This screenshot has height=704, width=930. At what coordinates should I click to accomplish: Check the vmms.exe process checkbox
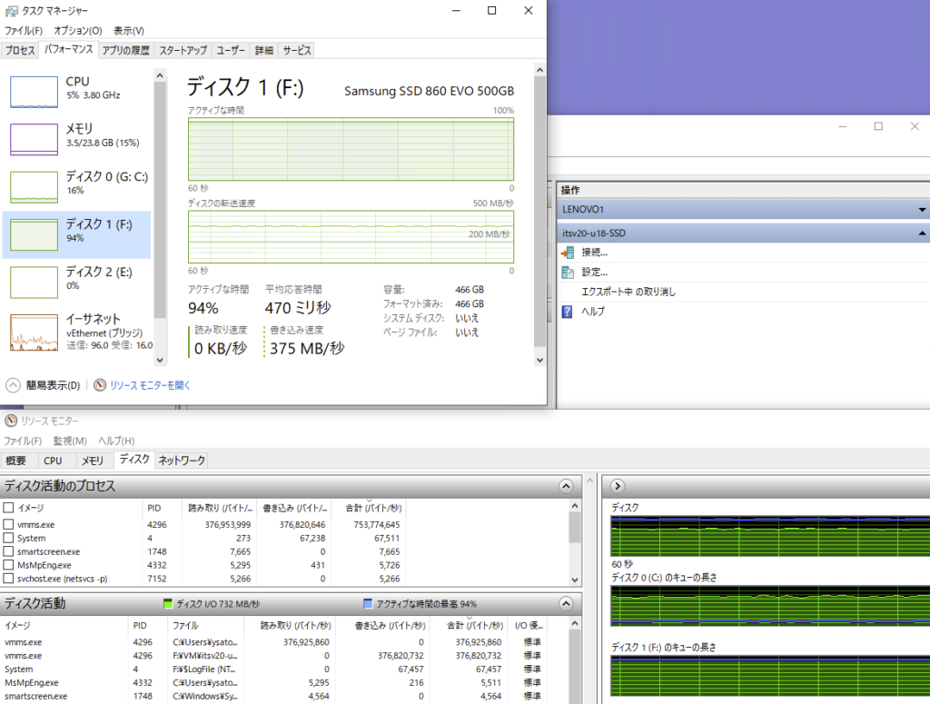9,524
